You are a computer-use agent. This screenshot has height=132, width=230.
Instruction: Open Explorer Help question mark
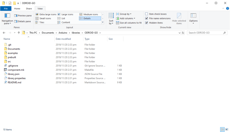[227, 9]
